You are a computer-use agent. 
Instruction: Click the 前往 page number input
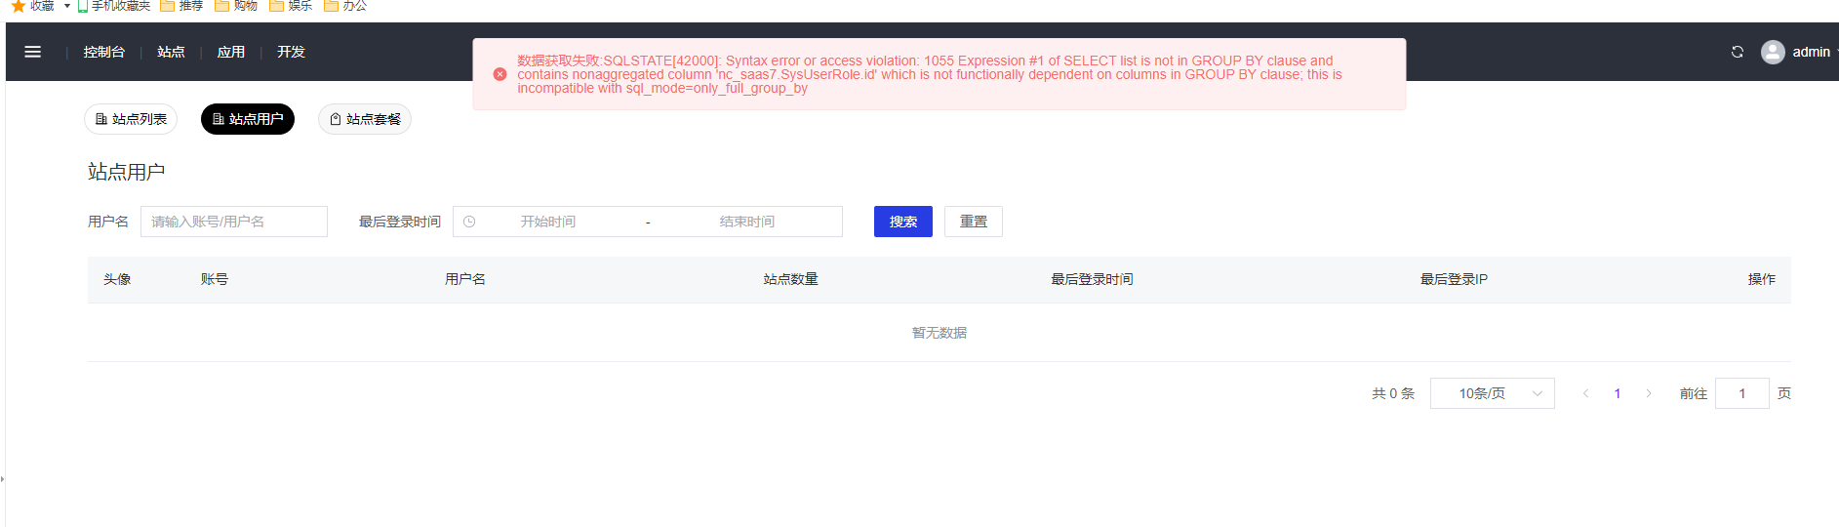1742,393
